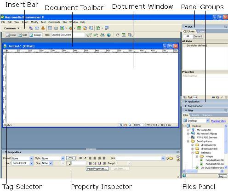Click the Refresh Design View icon
The width and height of the screenshot is (228, 195).
click(x=118, y=35)
